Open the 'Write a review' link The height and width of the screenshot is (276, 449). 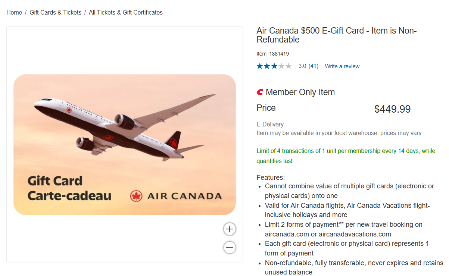pyautogui.click(x=342, y=66)
